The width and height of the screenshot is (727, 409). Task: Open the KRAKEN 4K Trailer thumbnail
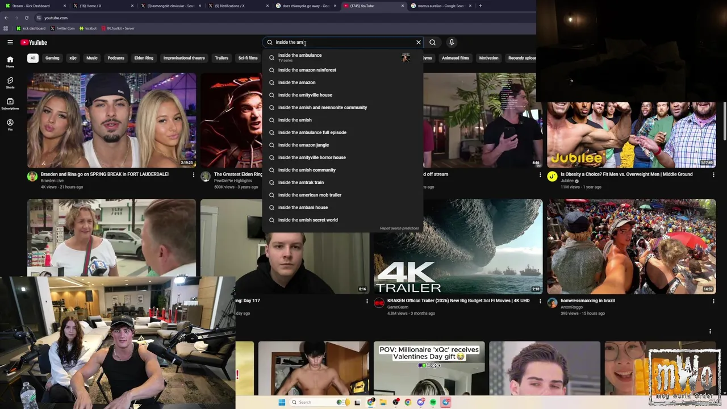tap(458, 247)
